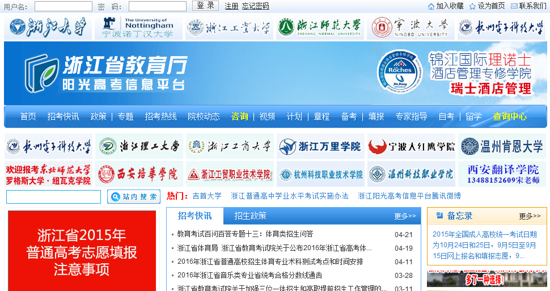550x291 pixels.
Task: Open news 浙江省体育局 浙江省教育考试院关于公布
Action: (274, 248)
